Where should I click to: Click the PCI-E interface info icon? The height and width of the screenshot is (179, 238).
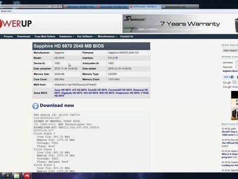(117, 58)
